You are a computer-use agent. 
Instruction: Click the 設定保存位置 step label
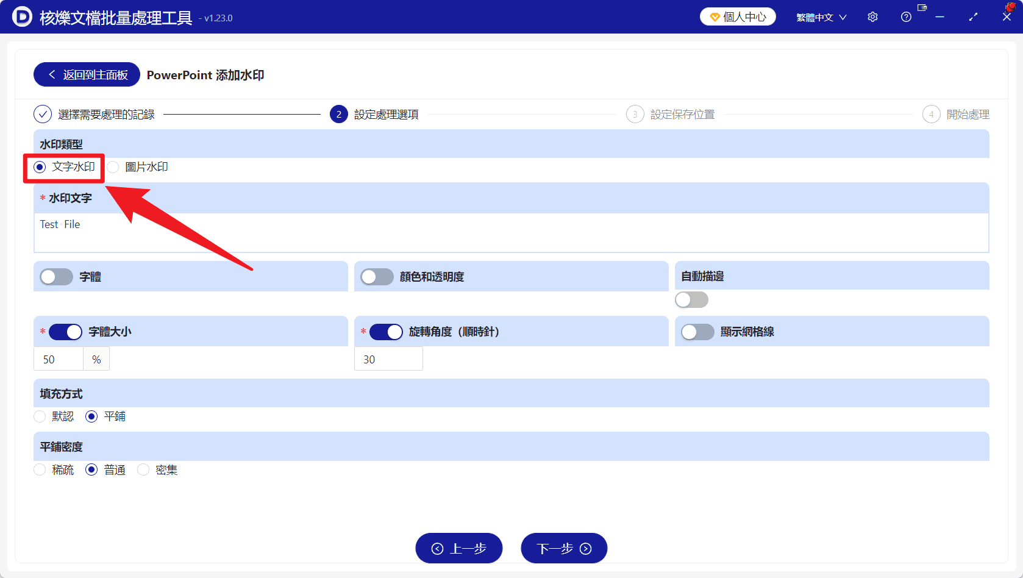(x=682, y=115)
